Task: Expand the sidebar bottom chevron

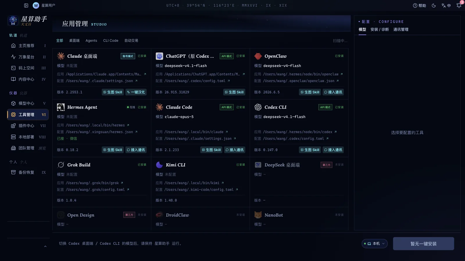Action: 45,246
